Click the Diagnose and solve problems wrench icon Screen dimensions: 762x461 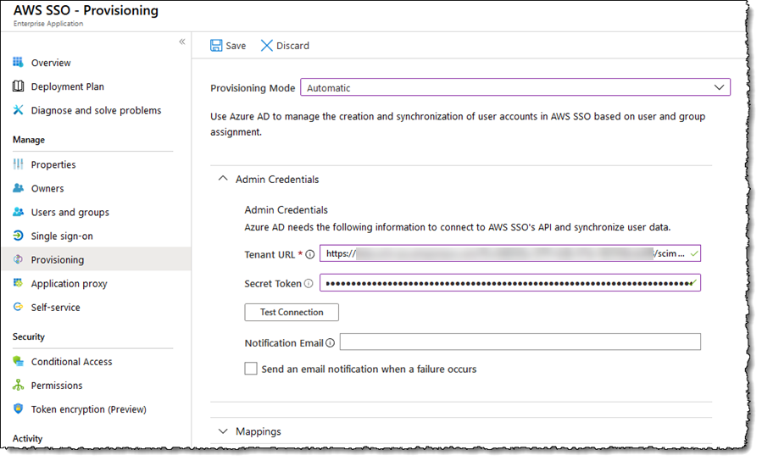(18, 110)
